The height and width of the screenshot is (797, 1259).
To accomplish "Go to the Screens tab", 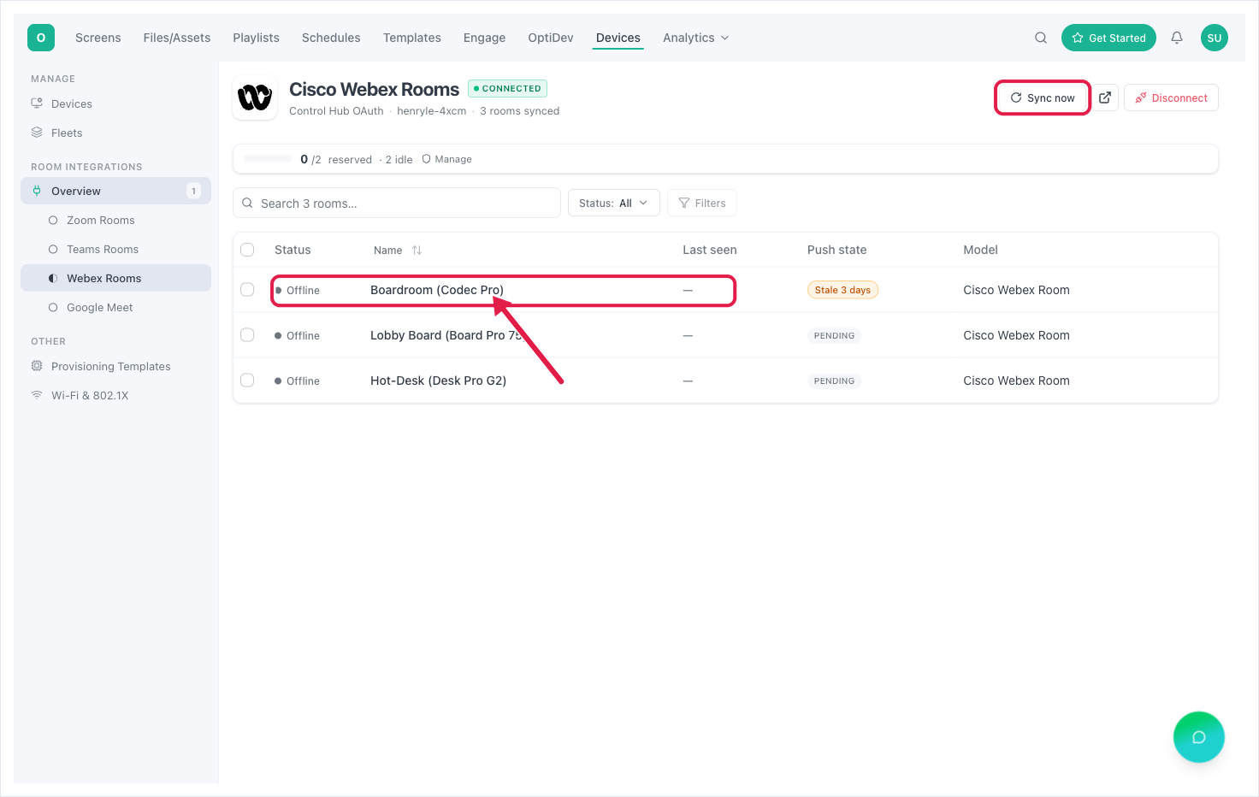I will pos(98,38).
